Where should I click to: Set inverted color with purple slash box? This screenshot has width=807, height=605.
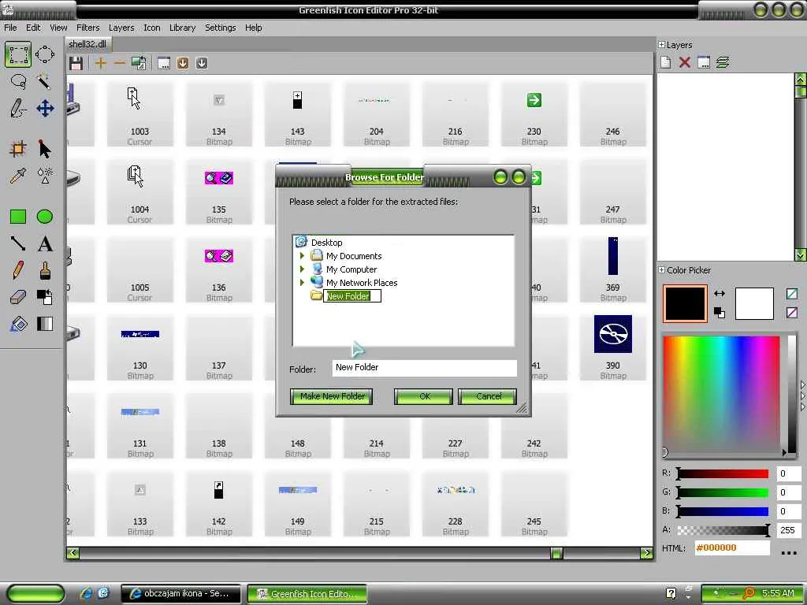click(x=792, y=312)
